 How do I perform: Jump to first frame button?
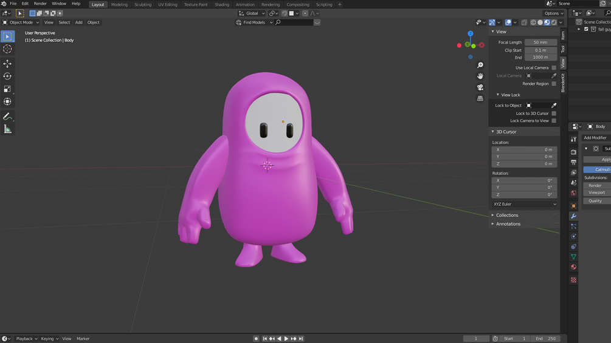264,339
